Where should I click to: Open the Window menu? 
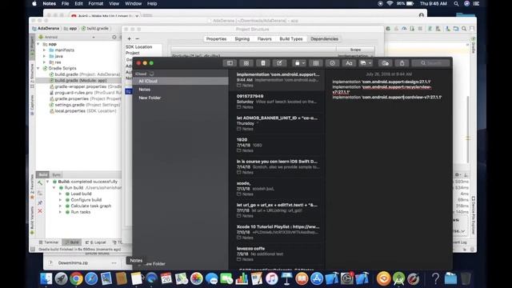tap(134, 3)
